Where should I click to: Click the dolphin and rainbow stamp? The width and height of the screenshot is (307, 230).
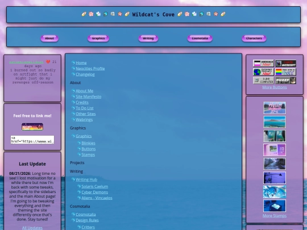275,192
